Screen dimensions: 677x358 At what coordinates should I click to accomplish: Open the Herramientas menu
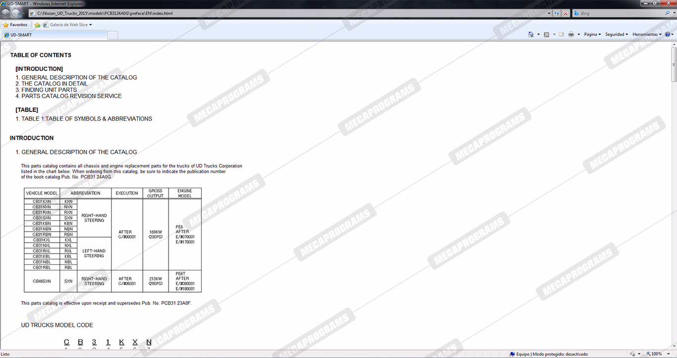(x=647, y=35)
